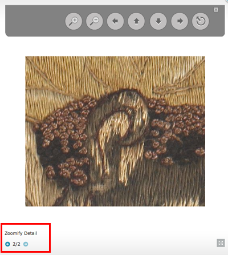This screenshot has width=228, height=255.
Task: Click the empty gray toolbar area
Action: [35, 21]
